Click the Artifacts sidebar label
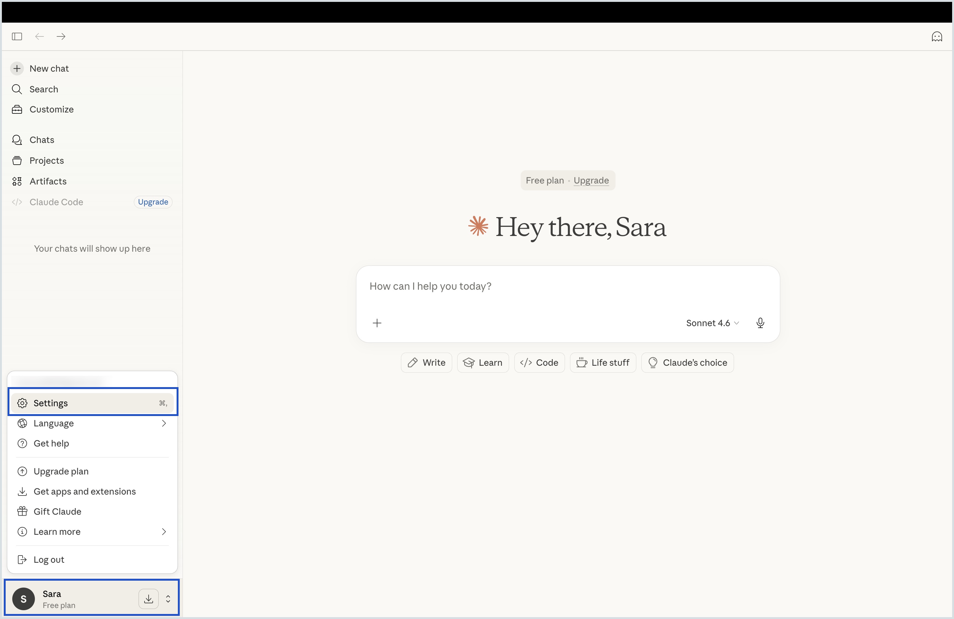 pyautogui.click(x=48, y=181)
